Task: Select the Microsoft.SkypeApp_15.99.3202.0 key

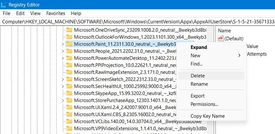Action: click(x=125, y=93)
